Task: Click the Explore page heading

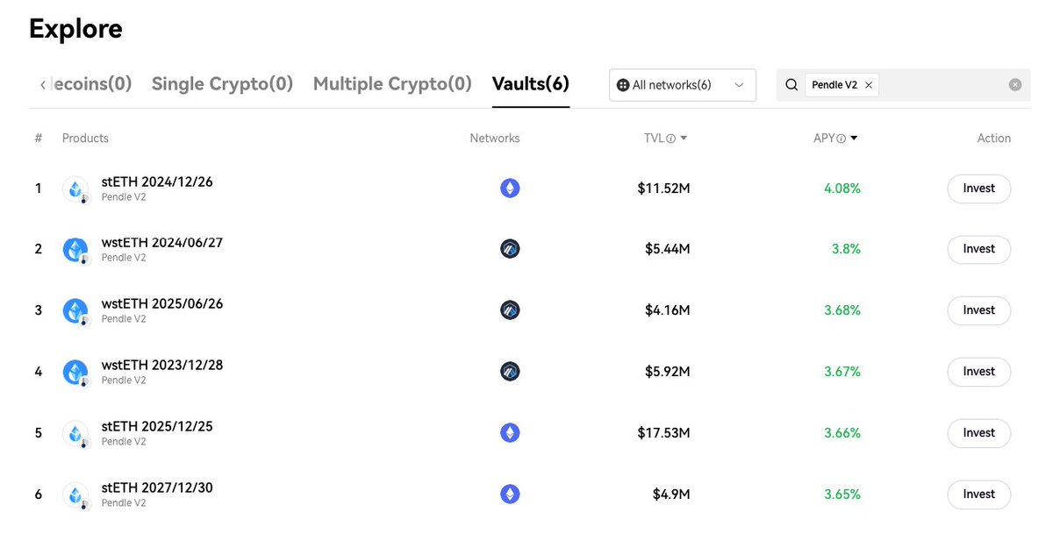Action: (x=75, y=29)
